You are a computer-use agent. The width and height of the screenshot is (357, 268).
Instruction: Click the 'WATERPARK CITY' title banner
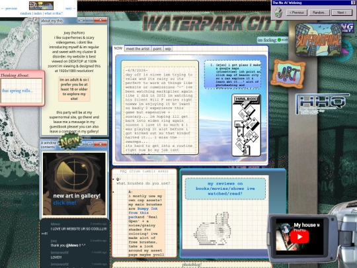(x=212, y=23)
